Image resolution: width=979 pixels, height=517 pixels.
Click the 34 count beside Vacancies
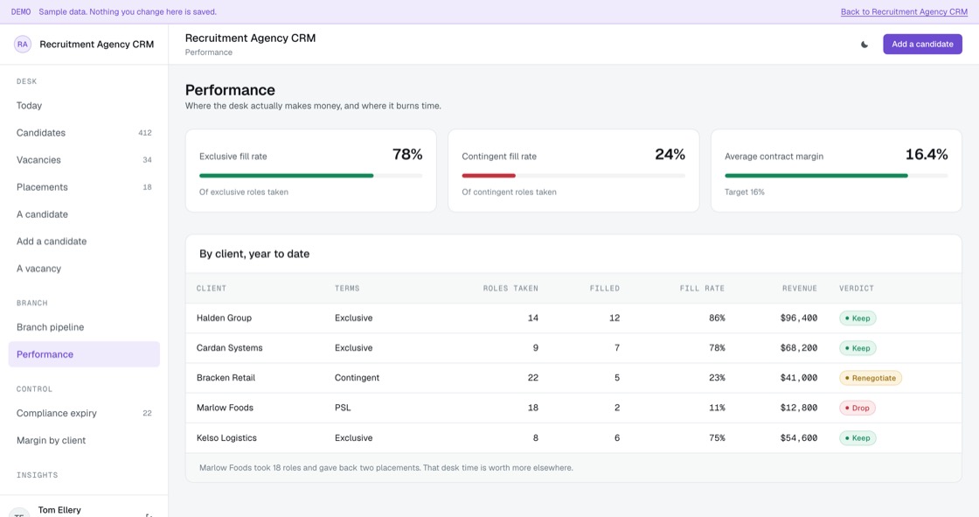pyautogui.click(x=148, y=160)
